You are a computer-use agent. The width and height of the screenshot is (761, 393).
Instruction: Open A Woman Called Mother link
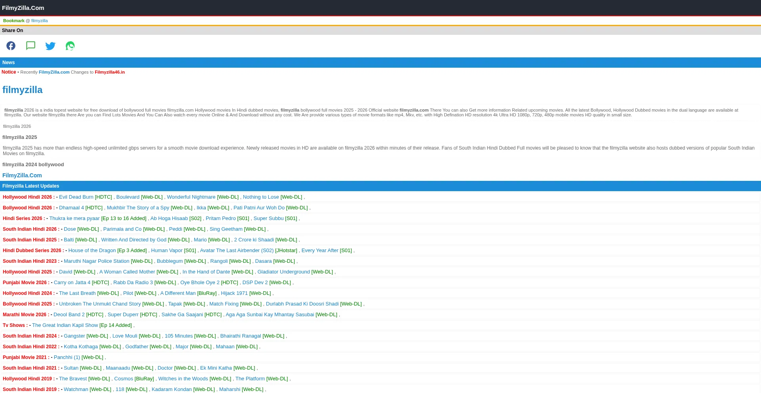coord(127,272)
